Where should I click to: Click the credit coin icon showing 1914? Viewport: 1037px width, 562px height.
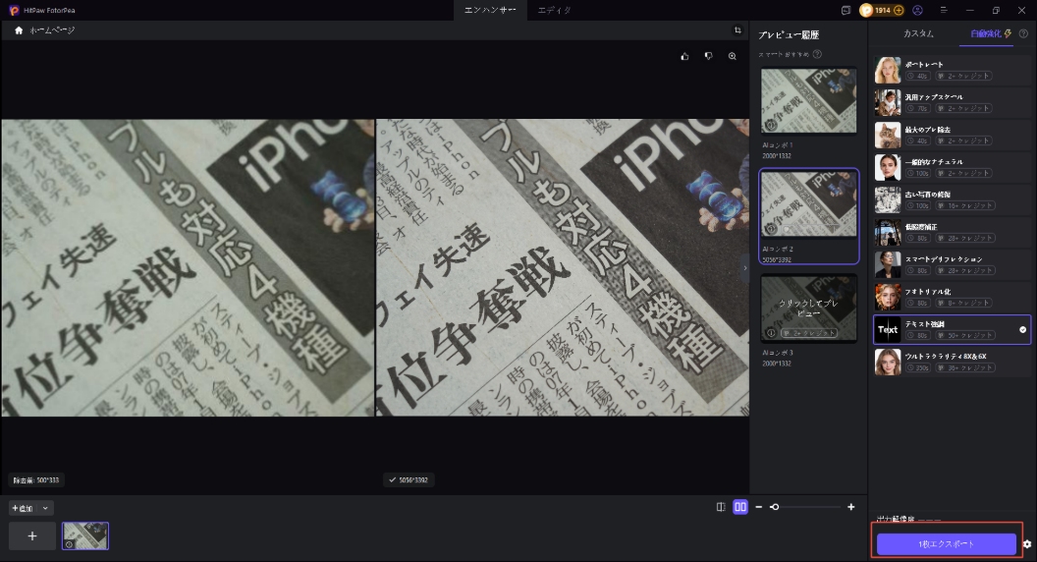click(866, 10)
